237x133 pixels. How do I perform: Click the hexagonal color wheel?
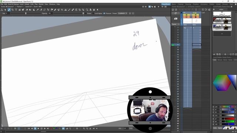(222, 83)
